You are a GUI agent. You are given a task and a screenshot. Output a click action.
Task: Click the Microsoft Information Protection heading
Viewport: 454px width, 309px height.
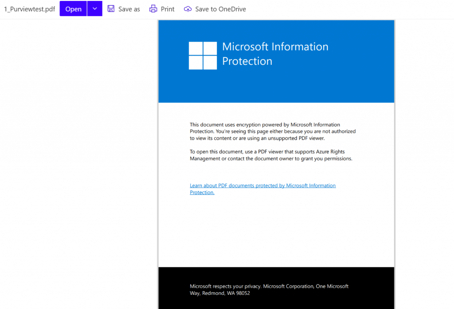tap(275, 54)
